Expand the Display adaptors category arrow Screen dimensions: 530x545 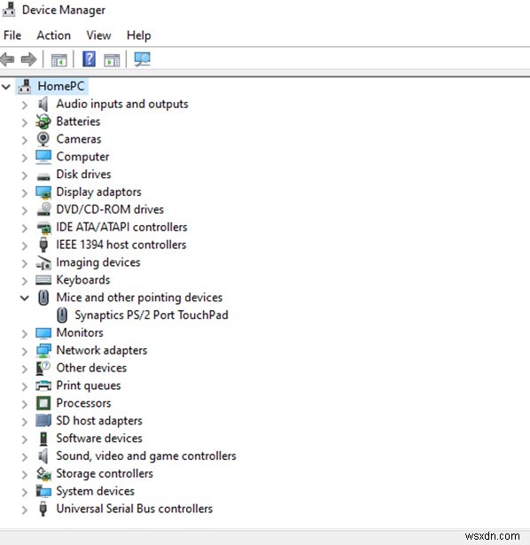click(24, 193)
